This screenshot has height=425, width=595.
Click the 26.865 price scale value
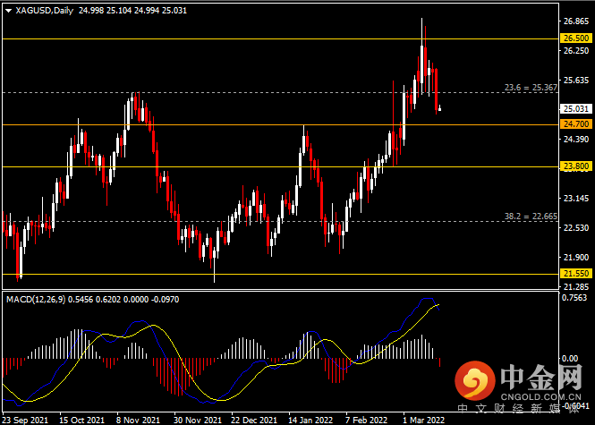[576, 21]
